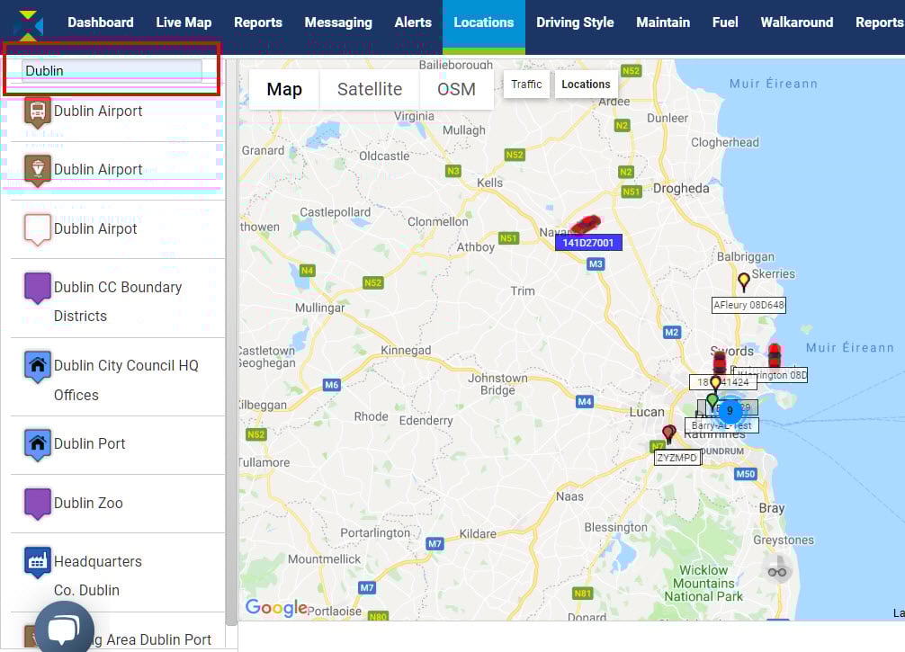Click house icon for Dublin City Council HQ
The width and height of the screenshot is (905, 652).
pos(38,366)
